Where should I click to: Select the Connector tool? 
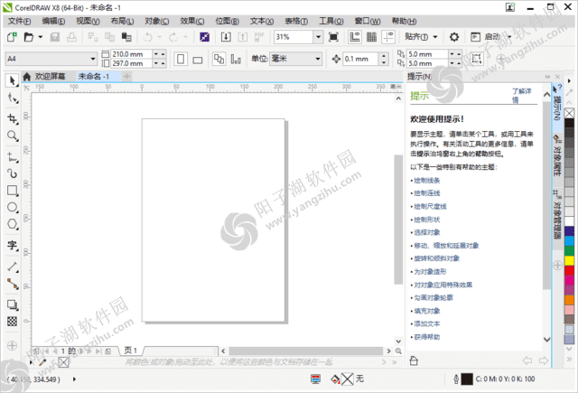click(x=13, y=284)
